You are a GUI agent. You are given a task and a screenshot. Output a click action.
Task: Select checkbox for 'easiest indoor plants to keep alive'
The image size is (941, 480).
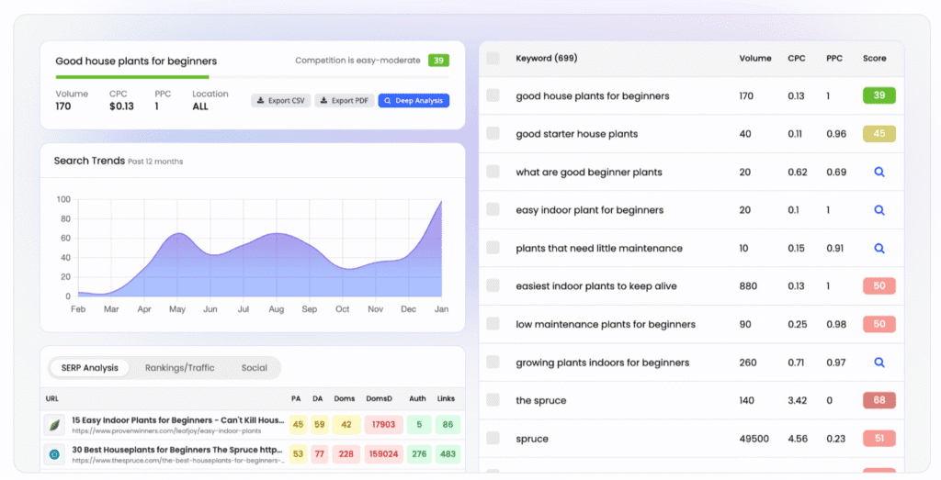[x=493, y=286]
